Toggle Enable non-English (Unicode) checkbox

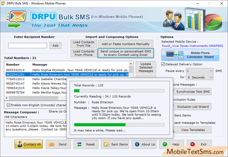(x=9, y=105)
